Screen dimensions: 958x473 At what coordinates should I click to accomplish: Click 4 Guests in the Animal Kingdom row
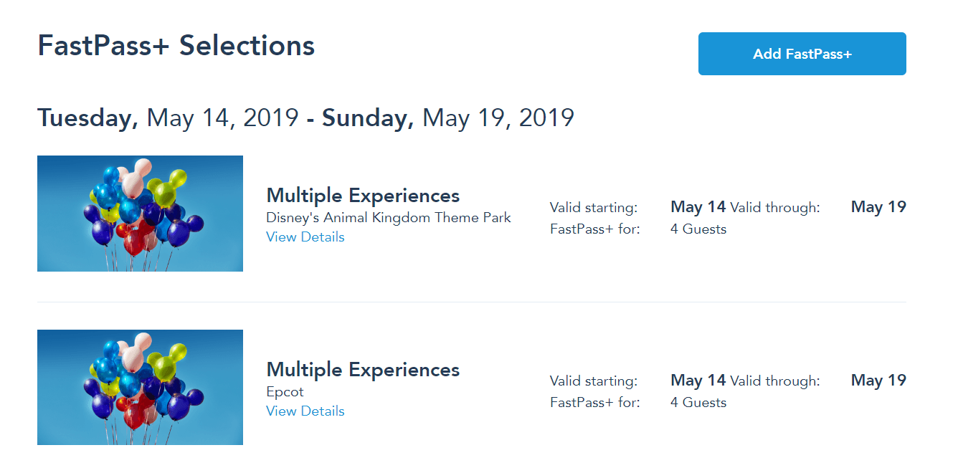tap(698, 229)
